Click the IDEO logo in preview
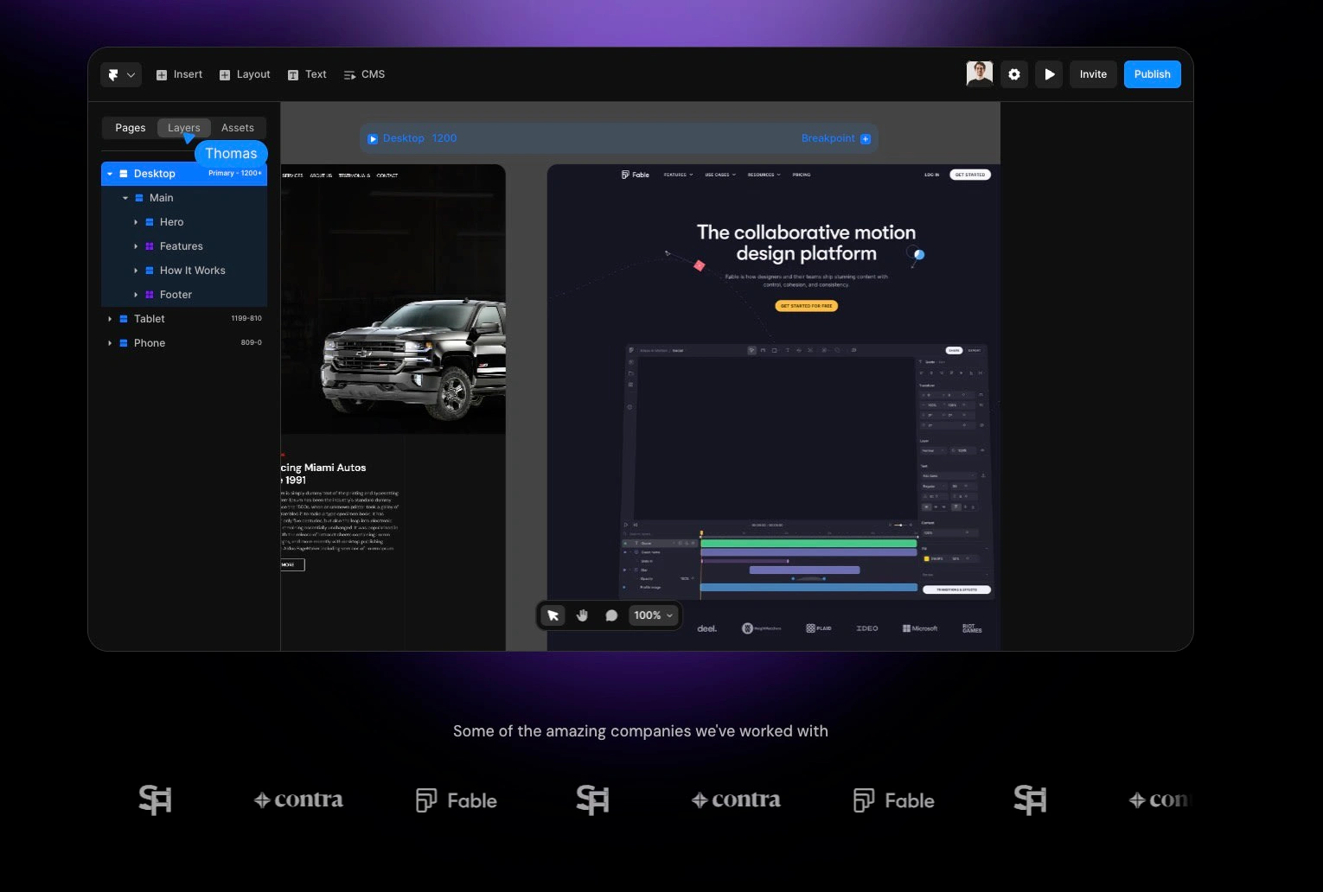Image resolution: width=1323 pixels, height=892 pixels. click(x=867, y=628)
